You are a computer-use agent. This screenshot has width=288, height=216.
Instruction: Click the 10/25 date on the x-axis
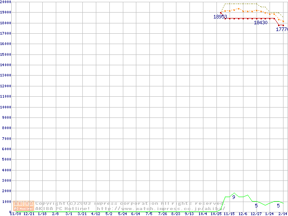coord(216,214)
